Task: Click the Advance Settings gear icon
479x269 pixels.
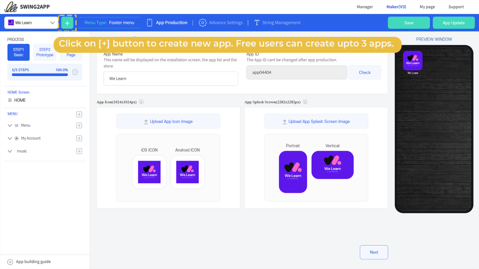Action: click(x=203, y=22)
